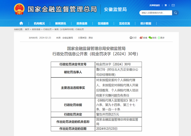
Task: Select the cell 2024年2月23日
Action: [118, 129]
